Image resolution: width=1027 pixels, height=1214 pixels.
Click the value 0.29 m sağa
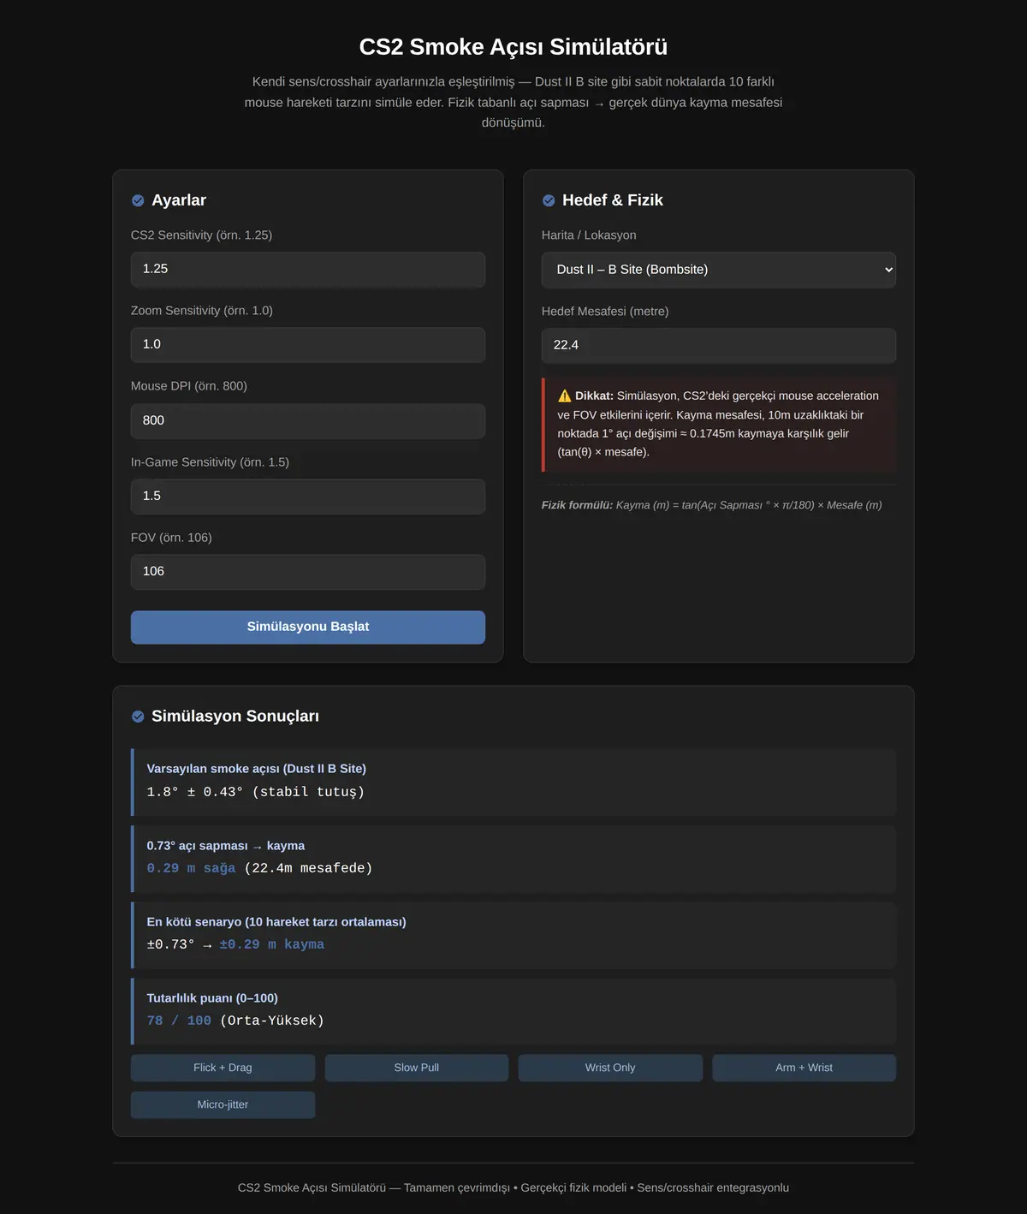191,868
